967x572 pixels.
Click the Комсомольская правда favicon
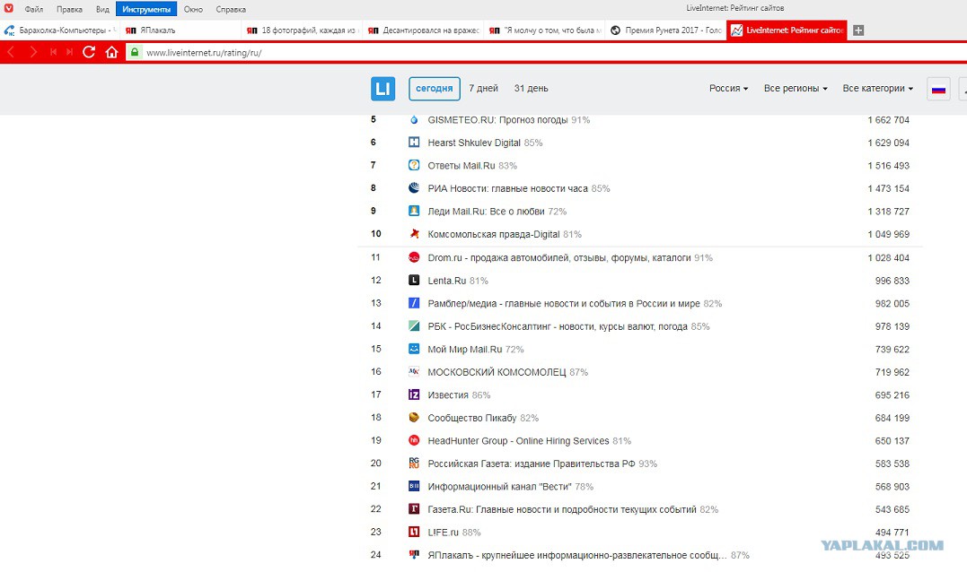[414, 233]
